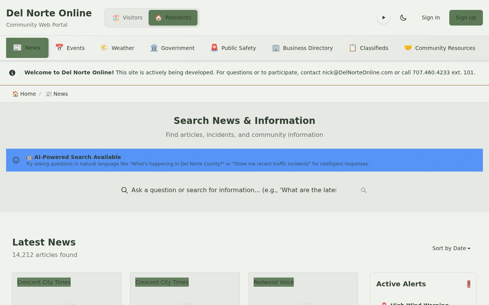Click the Sign Up button

point(466,18)
